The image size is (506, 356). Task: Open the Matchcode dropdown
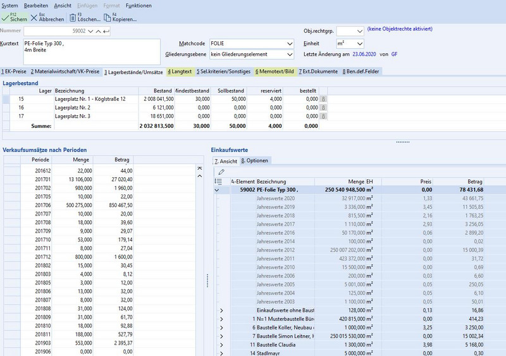tap(290, 44)
